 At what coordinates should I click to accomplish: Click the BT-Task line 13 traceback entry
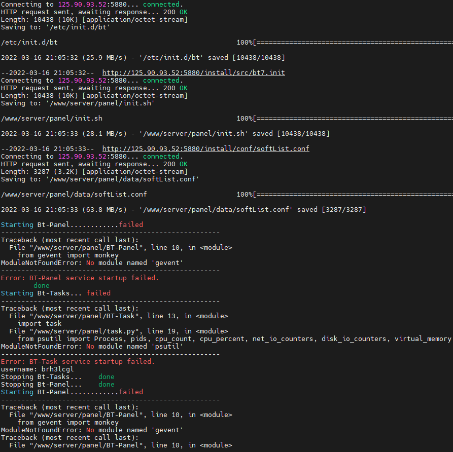(x=119, y=316)
